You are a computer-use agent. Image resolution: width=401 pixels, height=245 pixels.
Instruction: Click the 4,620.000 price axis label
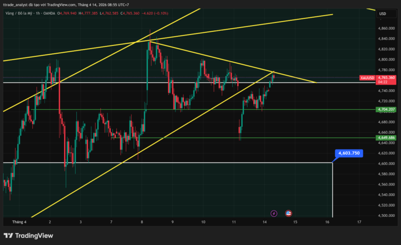click(386, 153)
